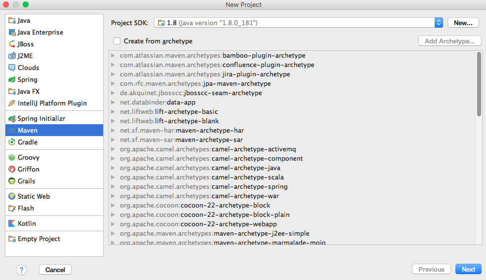Select the Gradle icon in sidebar
Viewport: 486px width, 280px height.
[12, 142]
